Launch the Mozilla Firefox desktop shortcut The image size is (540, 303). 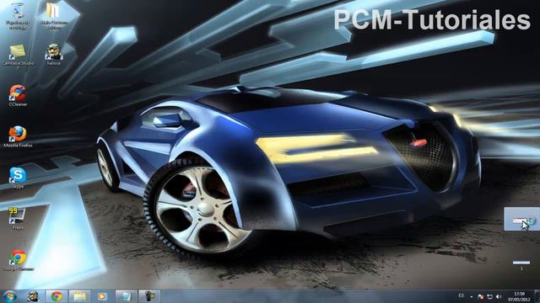pyautogui.click(x=18, y=136)
